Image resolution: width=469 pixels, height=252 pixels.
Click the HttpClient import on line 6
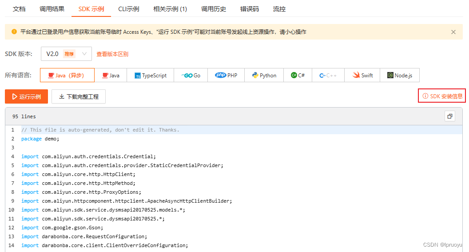[78, 174]
